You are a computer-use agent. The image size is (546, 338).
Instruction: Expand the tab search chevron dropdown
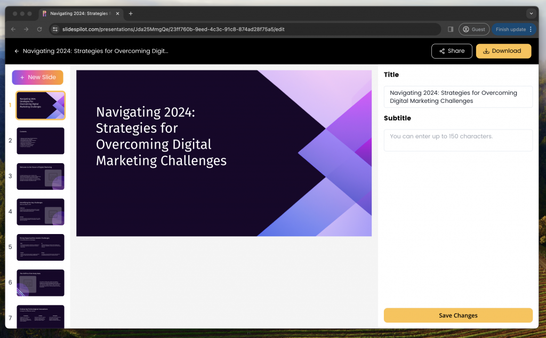coord(531,13)
